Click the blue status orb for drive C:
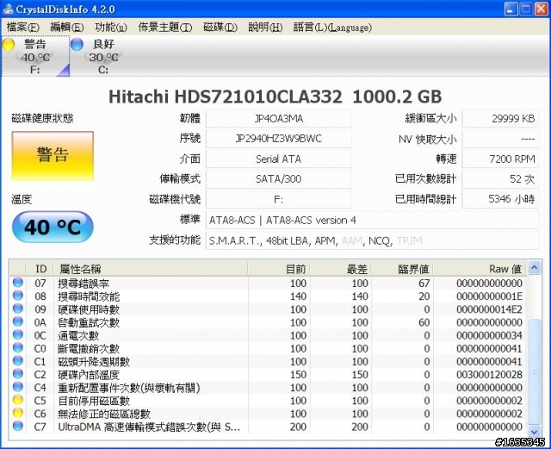The image size is (551, 449). [77, 44]
